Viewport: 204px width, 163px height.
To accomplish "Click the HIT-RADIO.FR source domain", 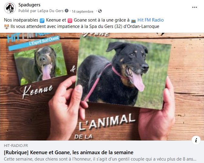I will (16, 146).
